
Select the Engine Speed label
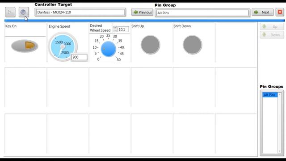point(59,26)
